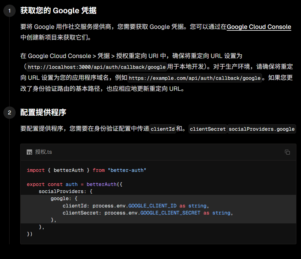Click the clientId inline code tag
This screenshot has width=301, height=259.
(x=162, y=129)
